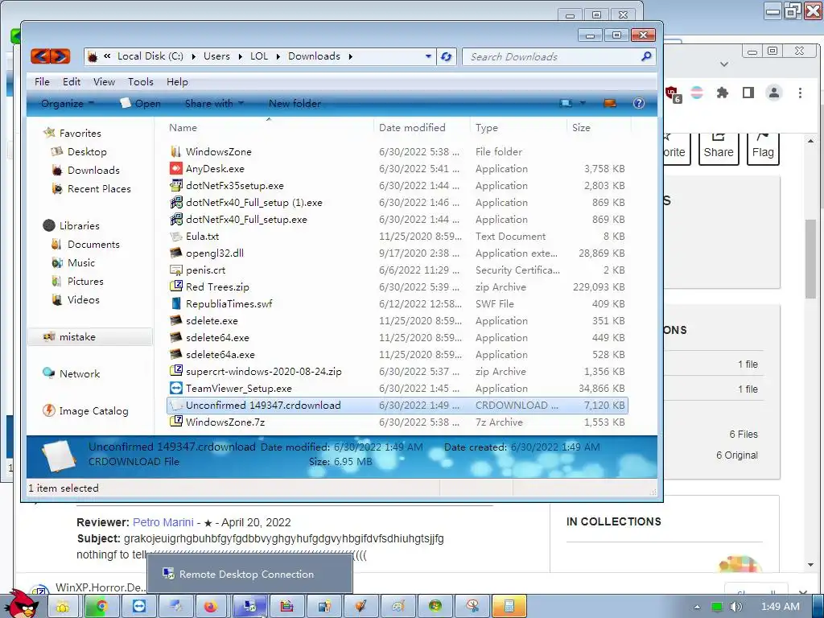Open Documents library in sidebar

pyautogui.click(x=85, y=245)
